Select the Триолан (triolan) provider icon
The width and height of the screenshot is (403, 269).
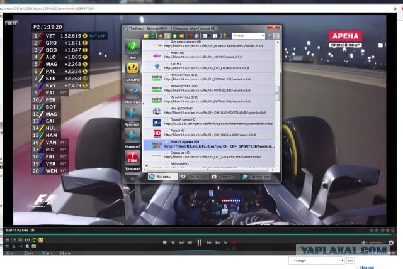coord(133,158)
